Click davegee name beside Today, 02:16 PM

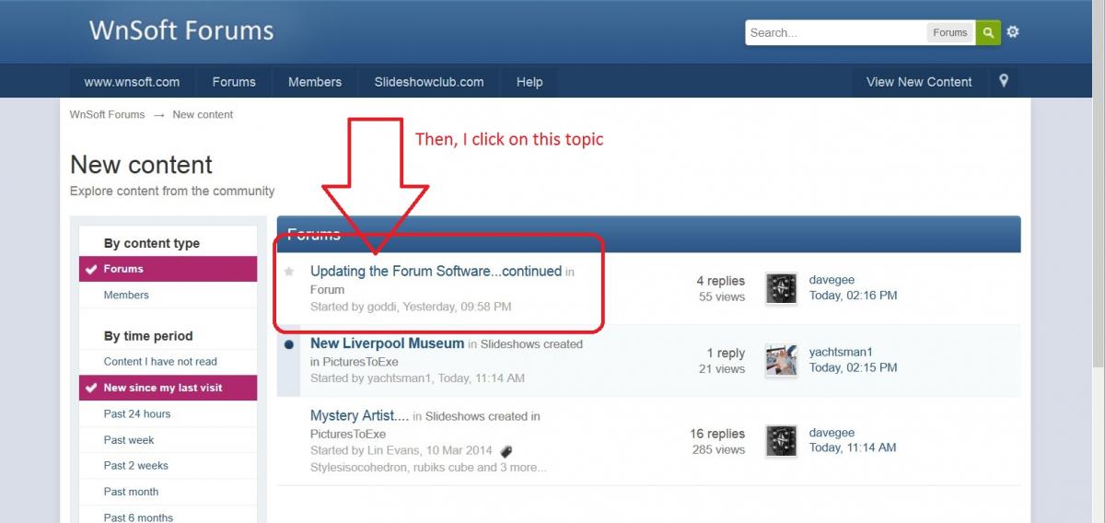[x=832, y=280]
